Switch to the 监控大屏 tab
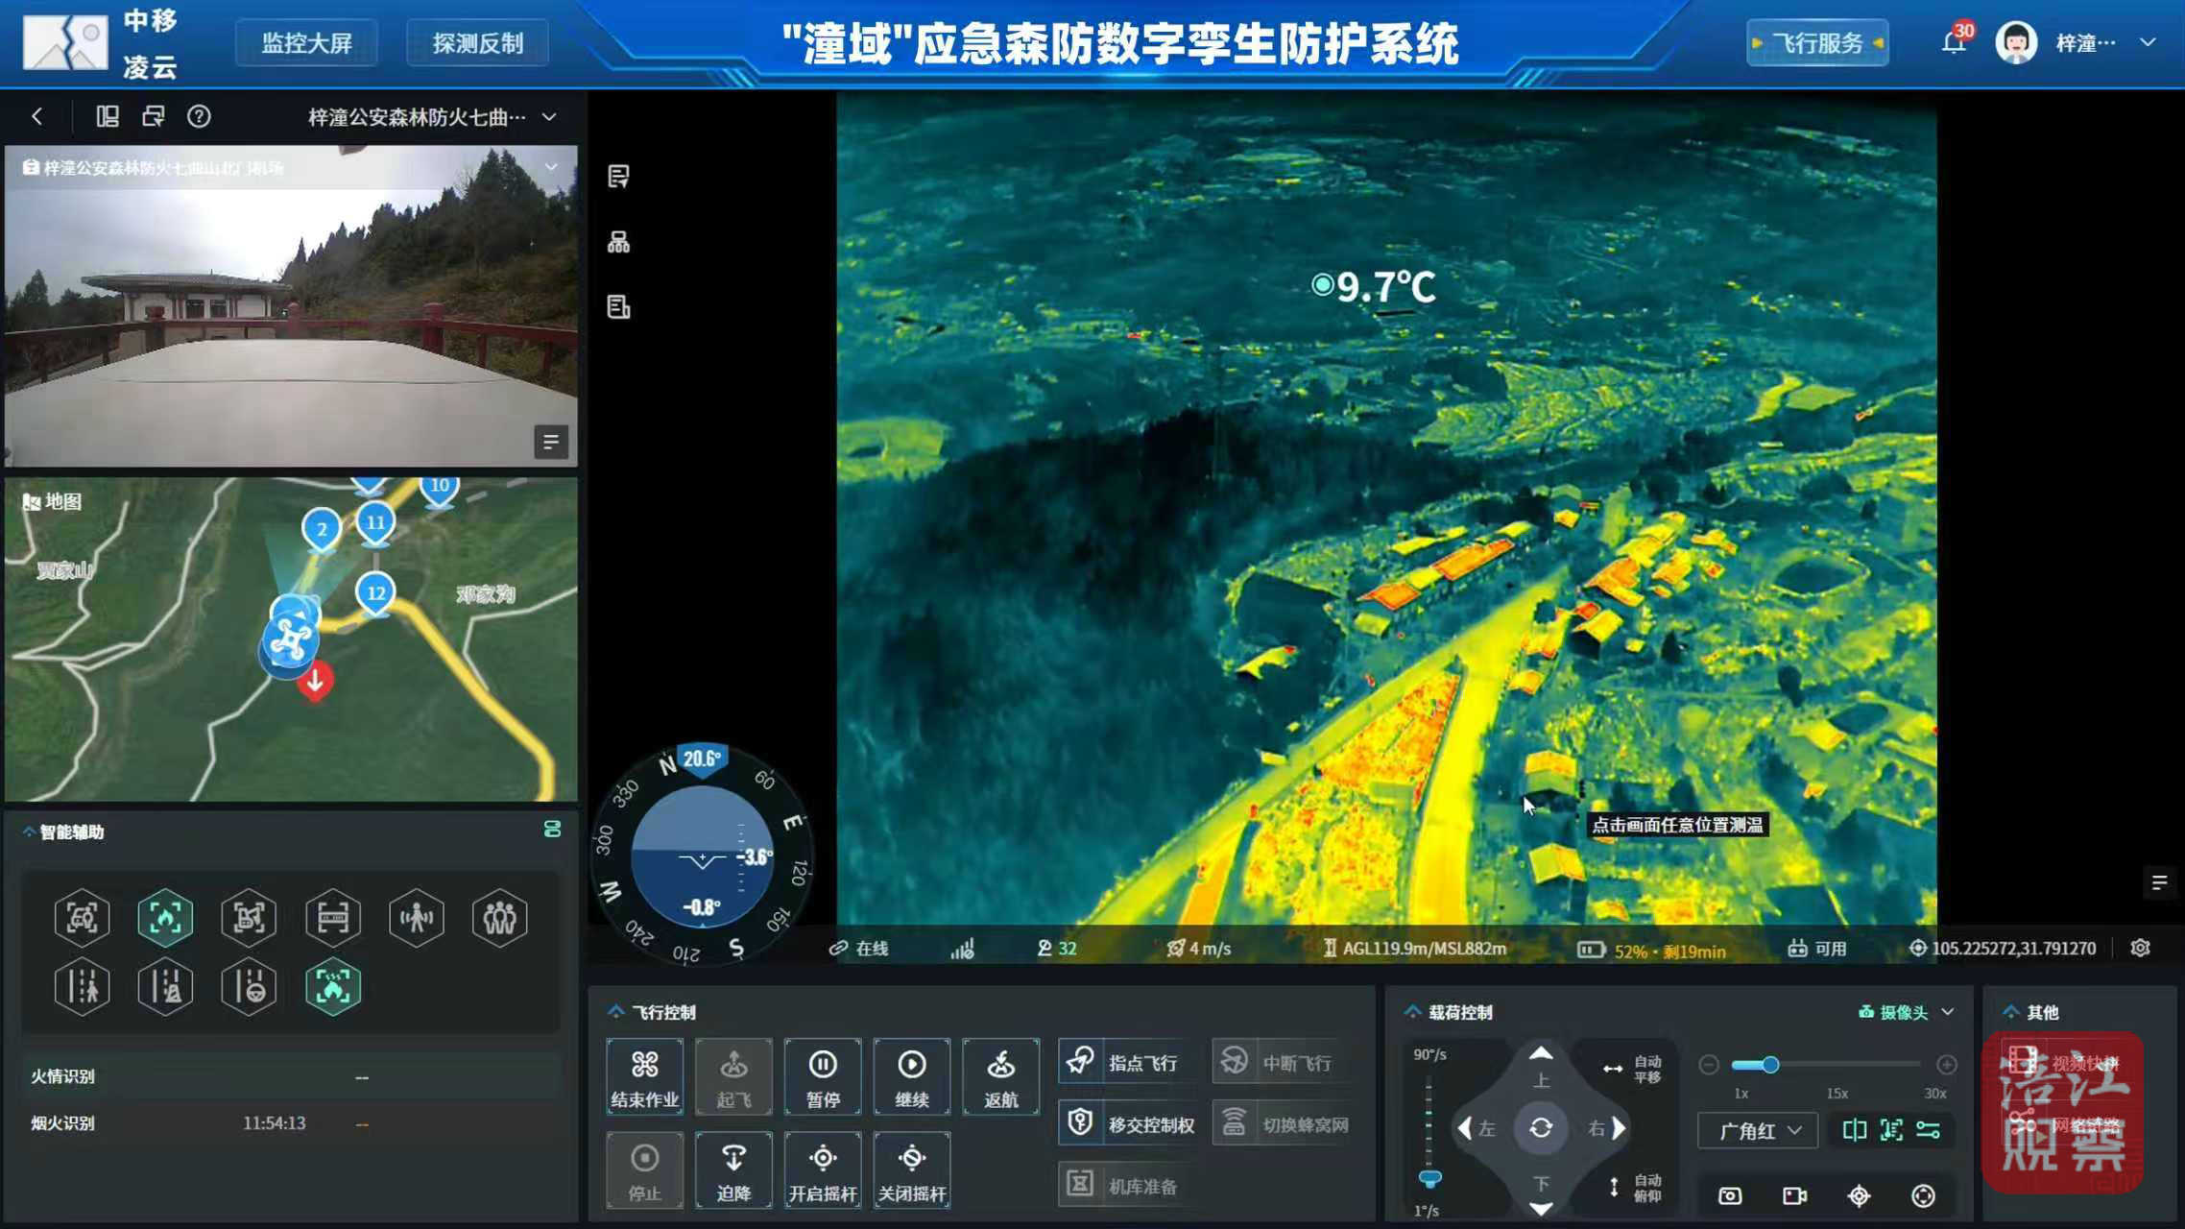 coord(306,43)
